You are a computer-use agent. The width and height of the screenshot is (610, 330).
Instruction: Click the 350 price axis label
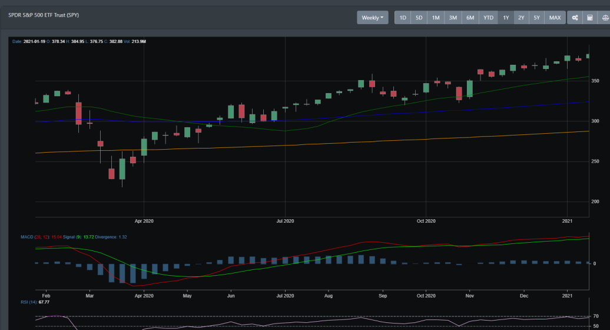click(x=595, y=81)
